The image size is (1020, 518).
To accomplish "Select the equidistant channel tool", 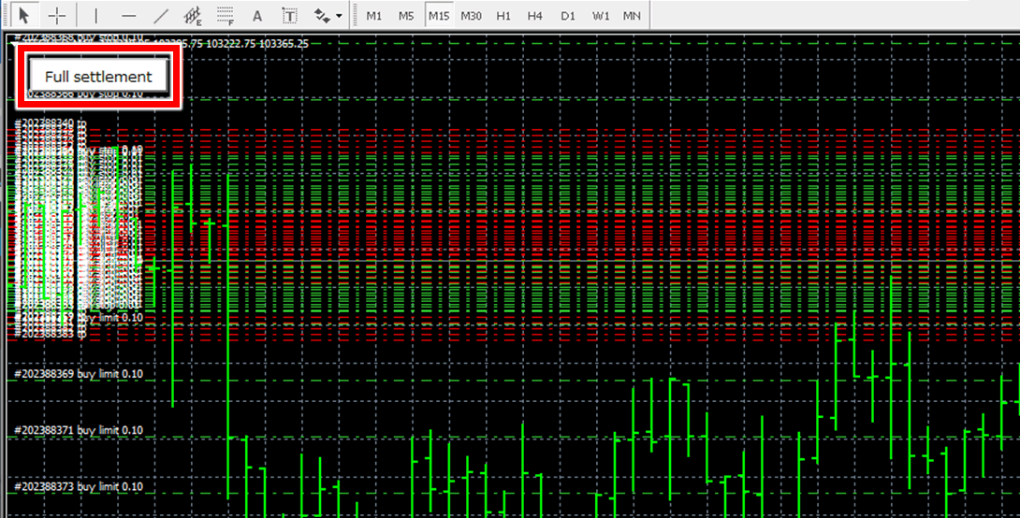I will (193, 15).
